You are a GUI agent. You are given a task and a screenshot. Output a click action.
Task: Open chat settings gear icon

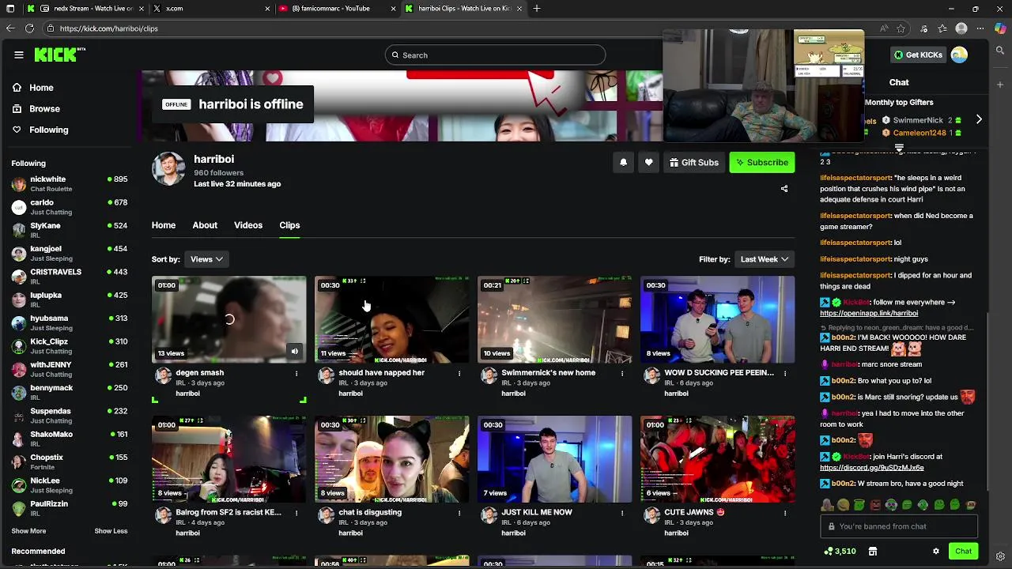coord(936,552)
